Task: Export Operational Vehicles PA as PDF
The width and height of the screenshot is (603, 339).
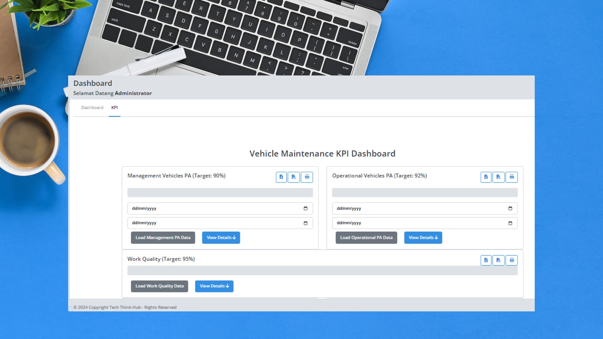Action: pyautogui.click(x=498, y=177)
